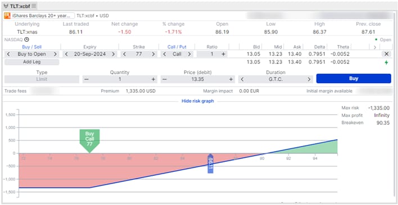Select next strike above 77
The image size is (398, 205).
[153, 54]
